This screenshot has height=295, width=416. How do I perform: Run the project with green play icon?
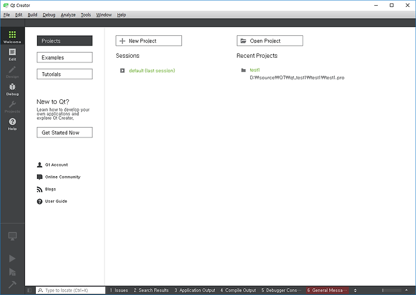pyautogui.click(x=12, y=258)
